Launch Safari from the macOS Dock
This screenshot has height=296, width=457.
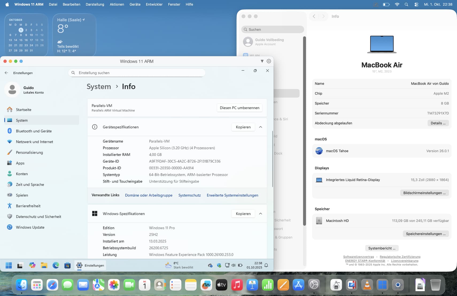pyautogui.click(x=52, y=285)
